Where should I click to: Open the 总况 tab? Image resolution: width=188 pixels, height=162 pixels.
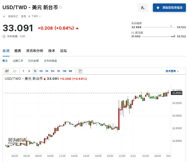pos(6,51)
